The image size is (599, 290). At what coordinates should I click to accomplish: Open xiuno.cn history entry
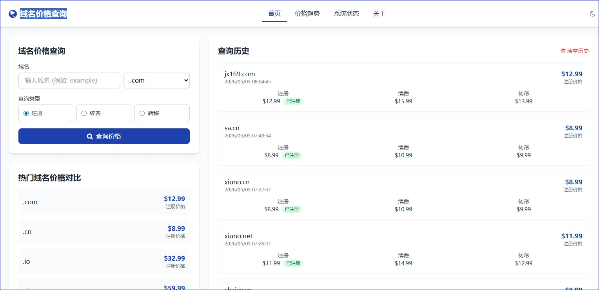(x=403, y=195)
